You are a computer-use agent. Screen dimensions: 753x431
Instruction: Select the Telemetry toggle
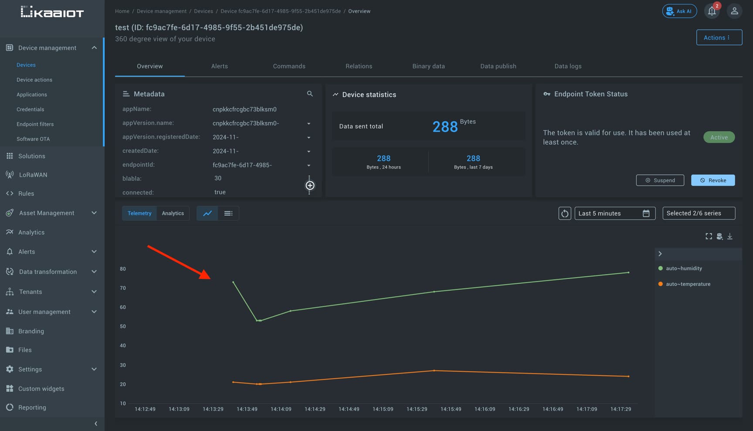pyautogui.click(x=139, y=213)
